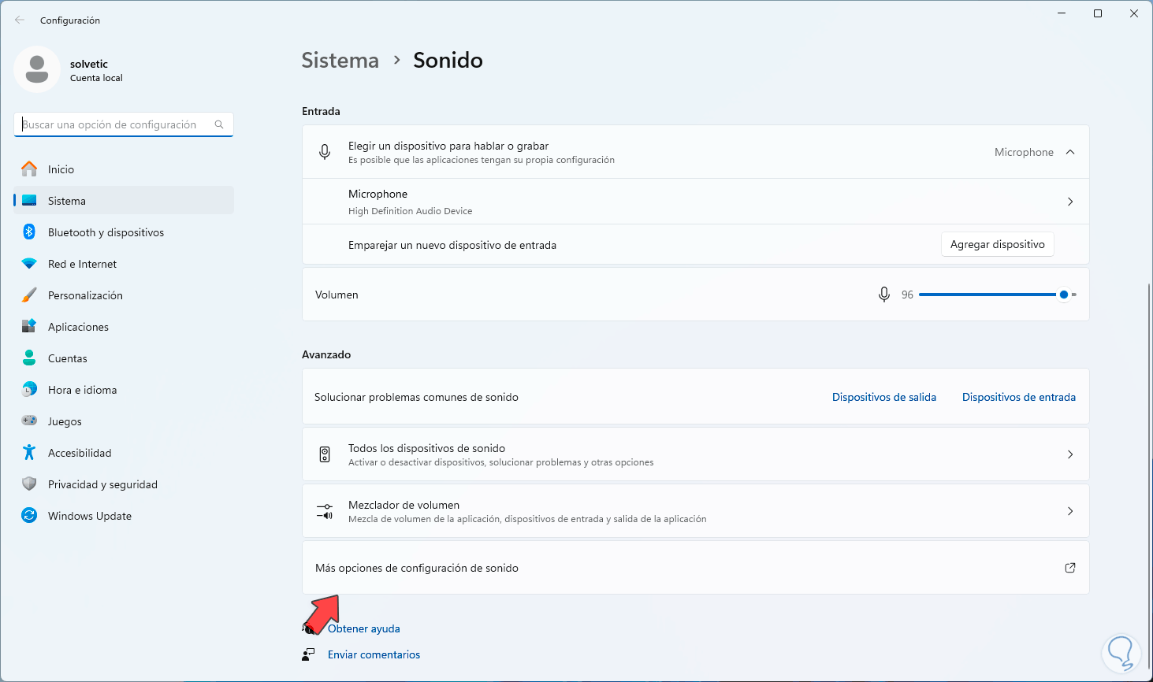Click the search magnifier icon
This screenshot has width=1153, height=682.
click(219, 124)
